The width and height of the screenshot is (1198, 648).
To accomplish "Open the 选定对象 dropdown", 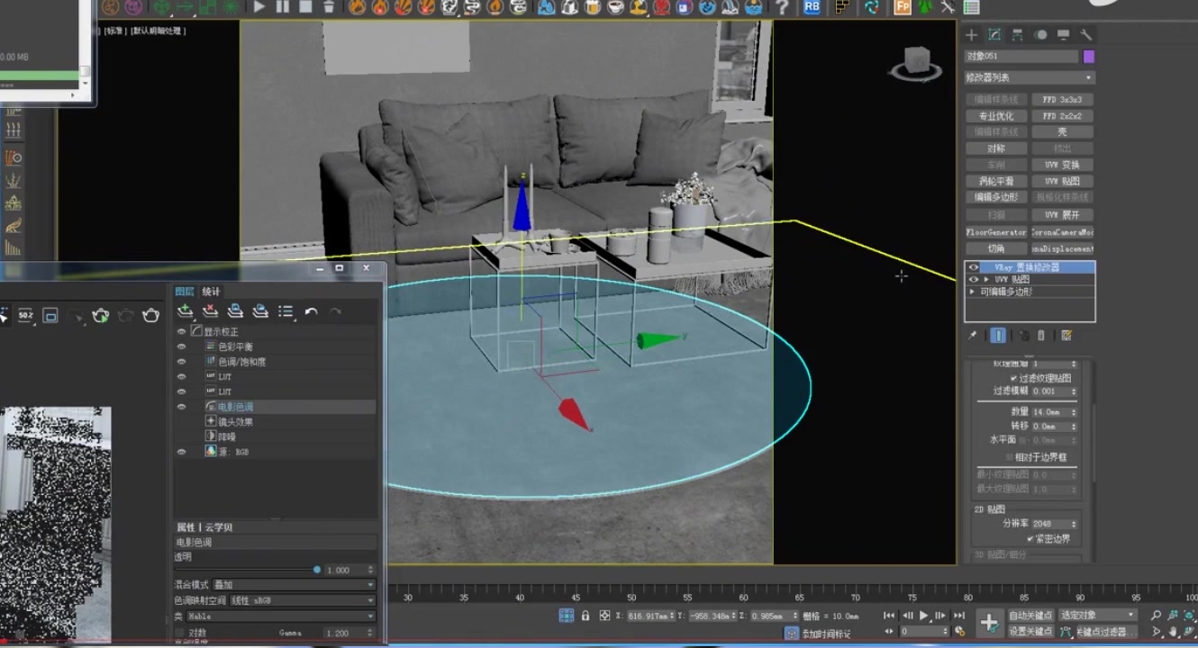I will pos(1097,616).
